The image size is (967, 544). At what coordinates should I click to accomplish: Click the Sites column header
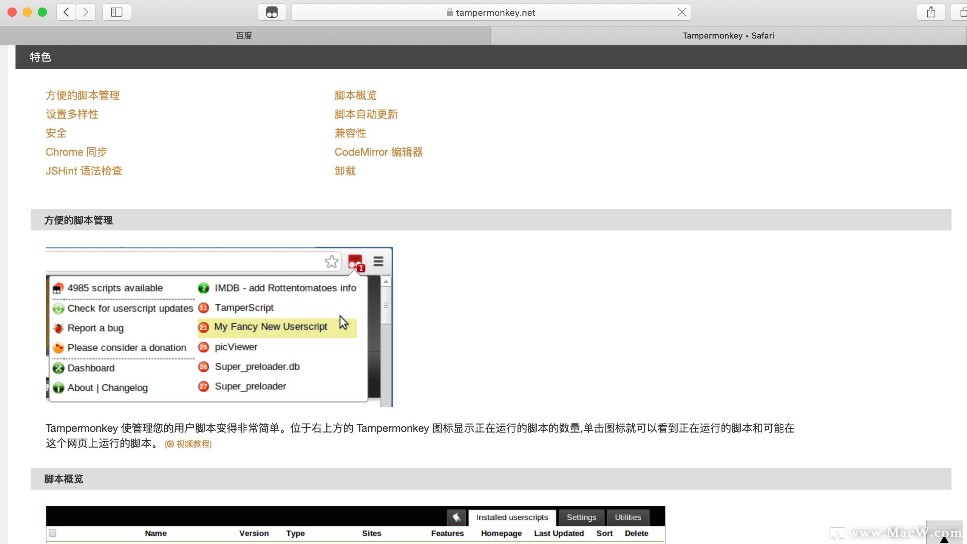coord(372,533)
